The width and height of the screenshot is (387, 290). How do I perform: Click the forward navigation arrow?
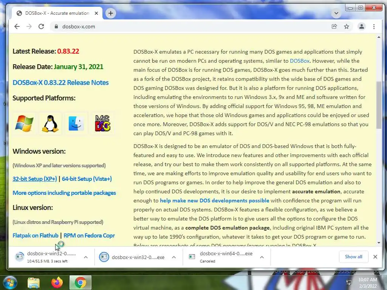coord(29,26)
